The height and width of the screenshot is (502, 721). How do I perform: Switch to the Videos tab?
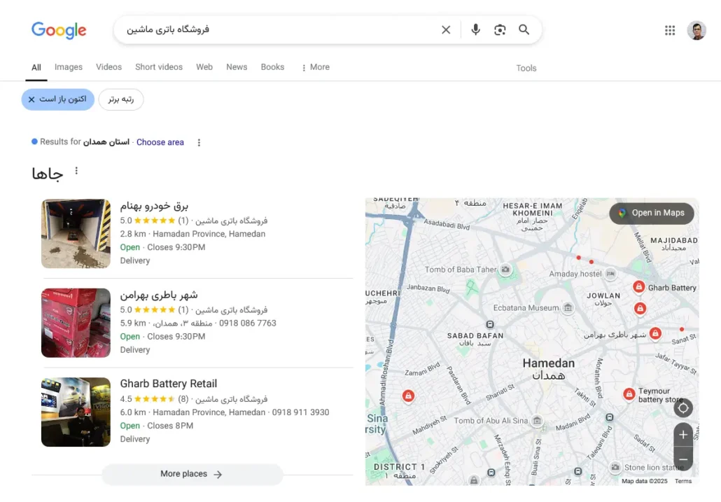point(109,67)
